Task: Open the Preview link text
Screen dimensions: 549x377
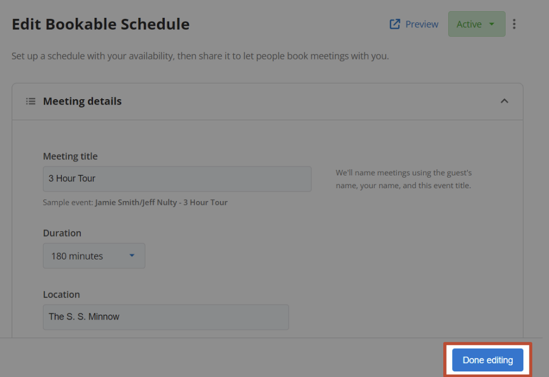Action: 421,24
